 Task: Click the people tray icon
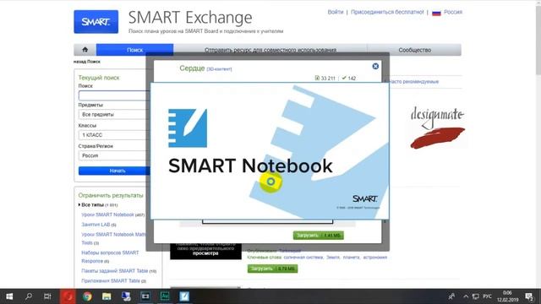(451, 296)
